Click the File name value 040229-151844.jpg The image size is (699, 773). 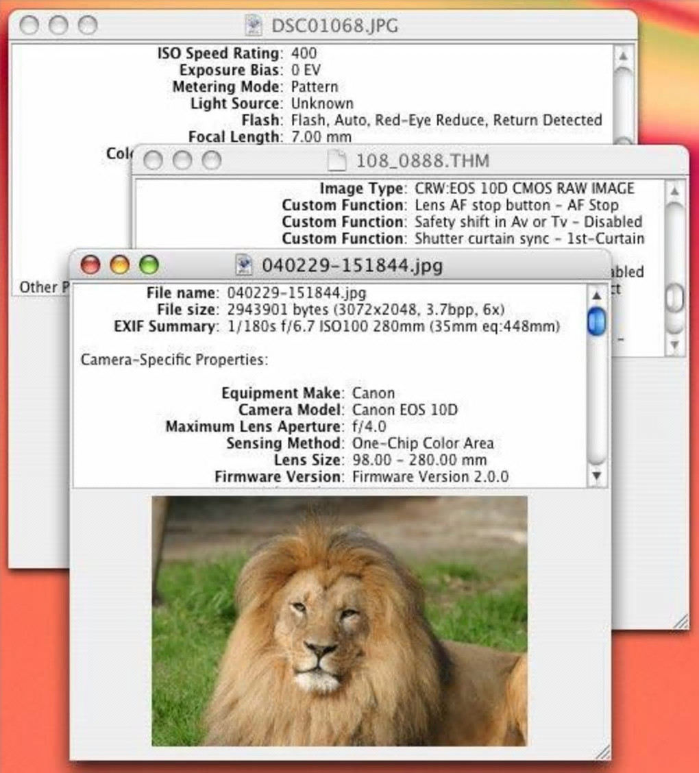pos(297,293)
